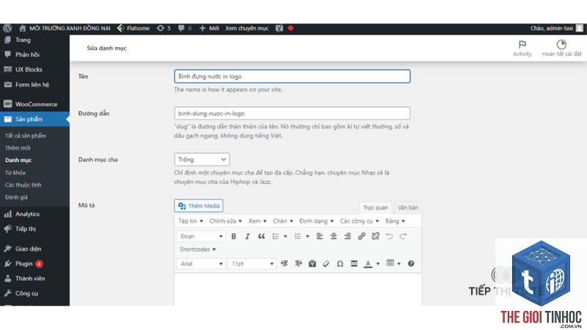Open Hoàn tất cài đặt panel
The image size is (587, 330).
[561, 48]
